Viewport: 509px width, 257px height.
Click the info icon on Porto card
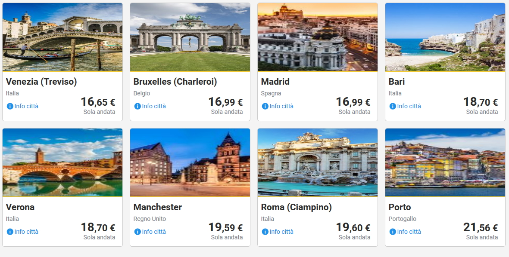393,232
